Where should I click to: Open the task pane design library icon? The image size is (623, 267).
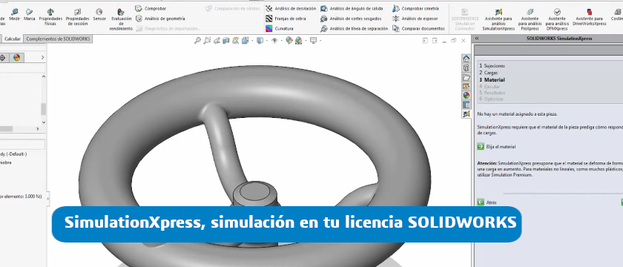[466, 68]
